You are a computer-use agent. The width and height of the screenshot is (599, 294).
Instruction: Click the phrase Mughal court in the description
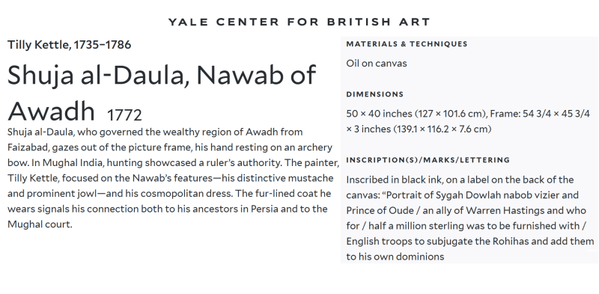[40, 224]
